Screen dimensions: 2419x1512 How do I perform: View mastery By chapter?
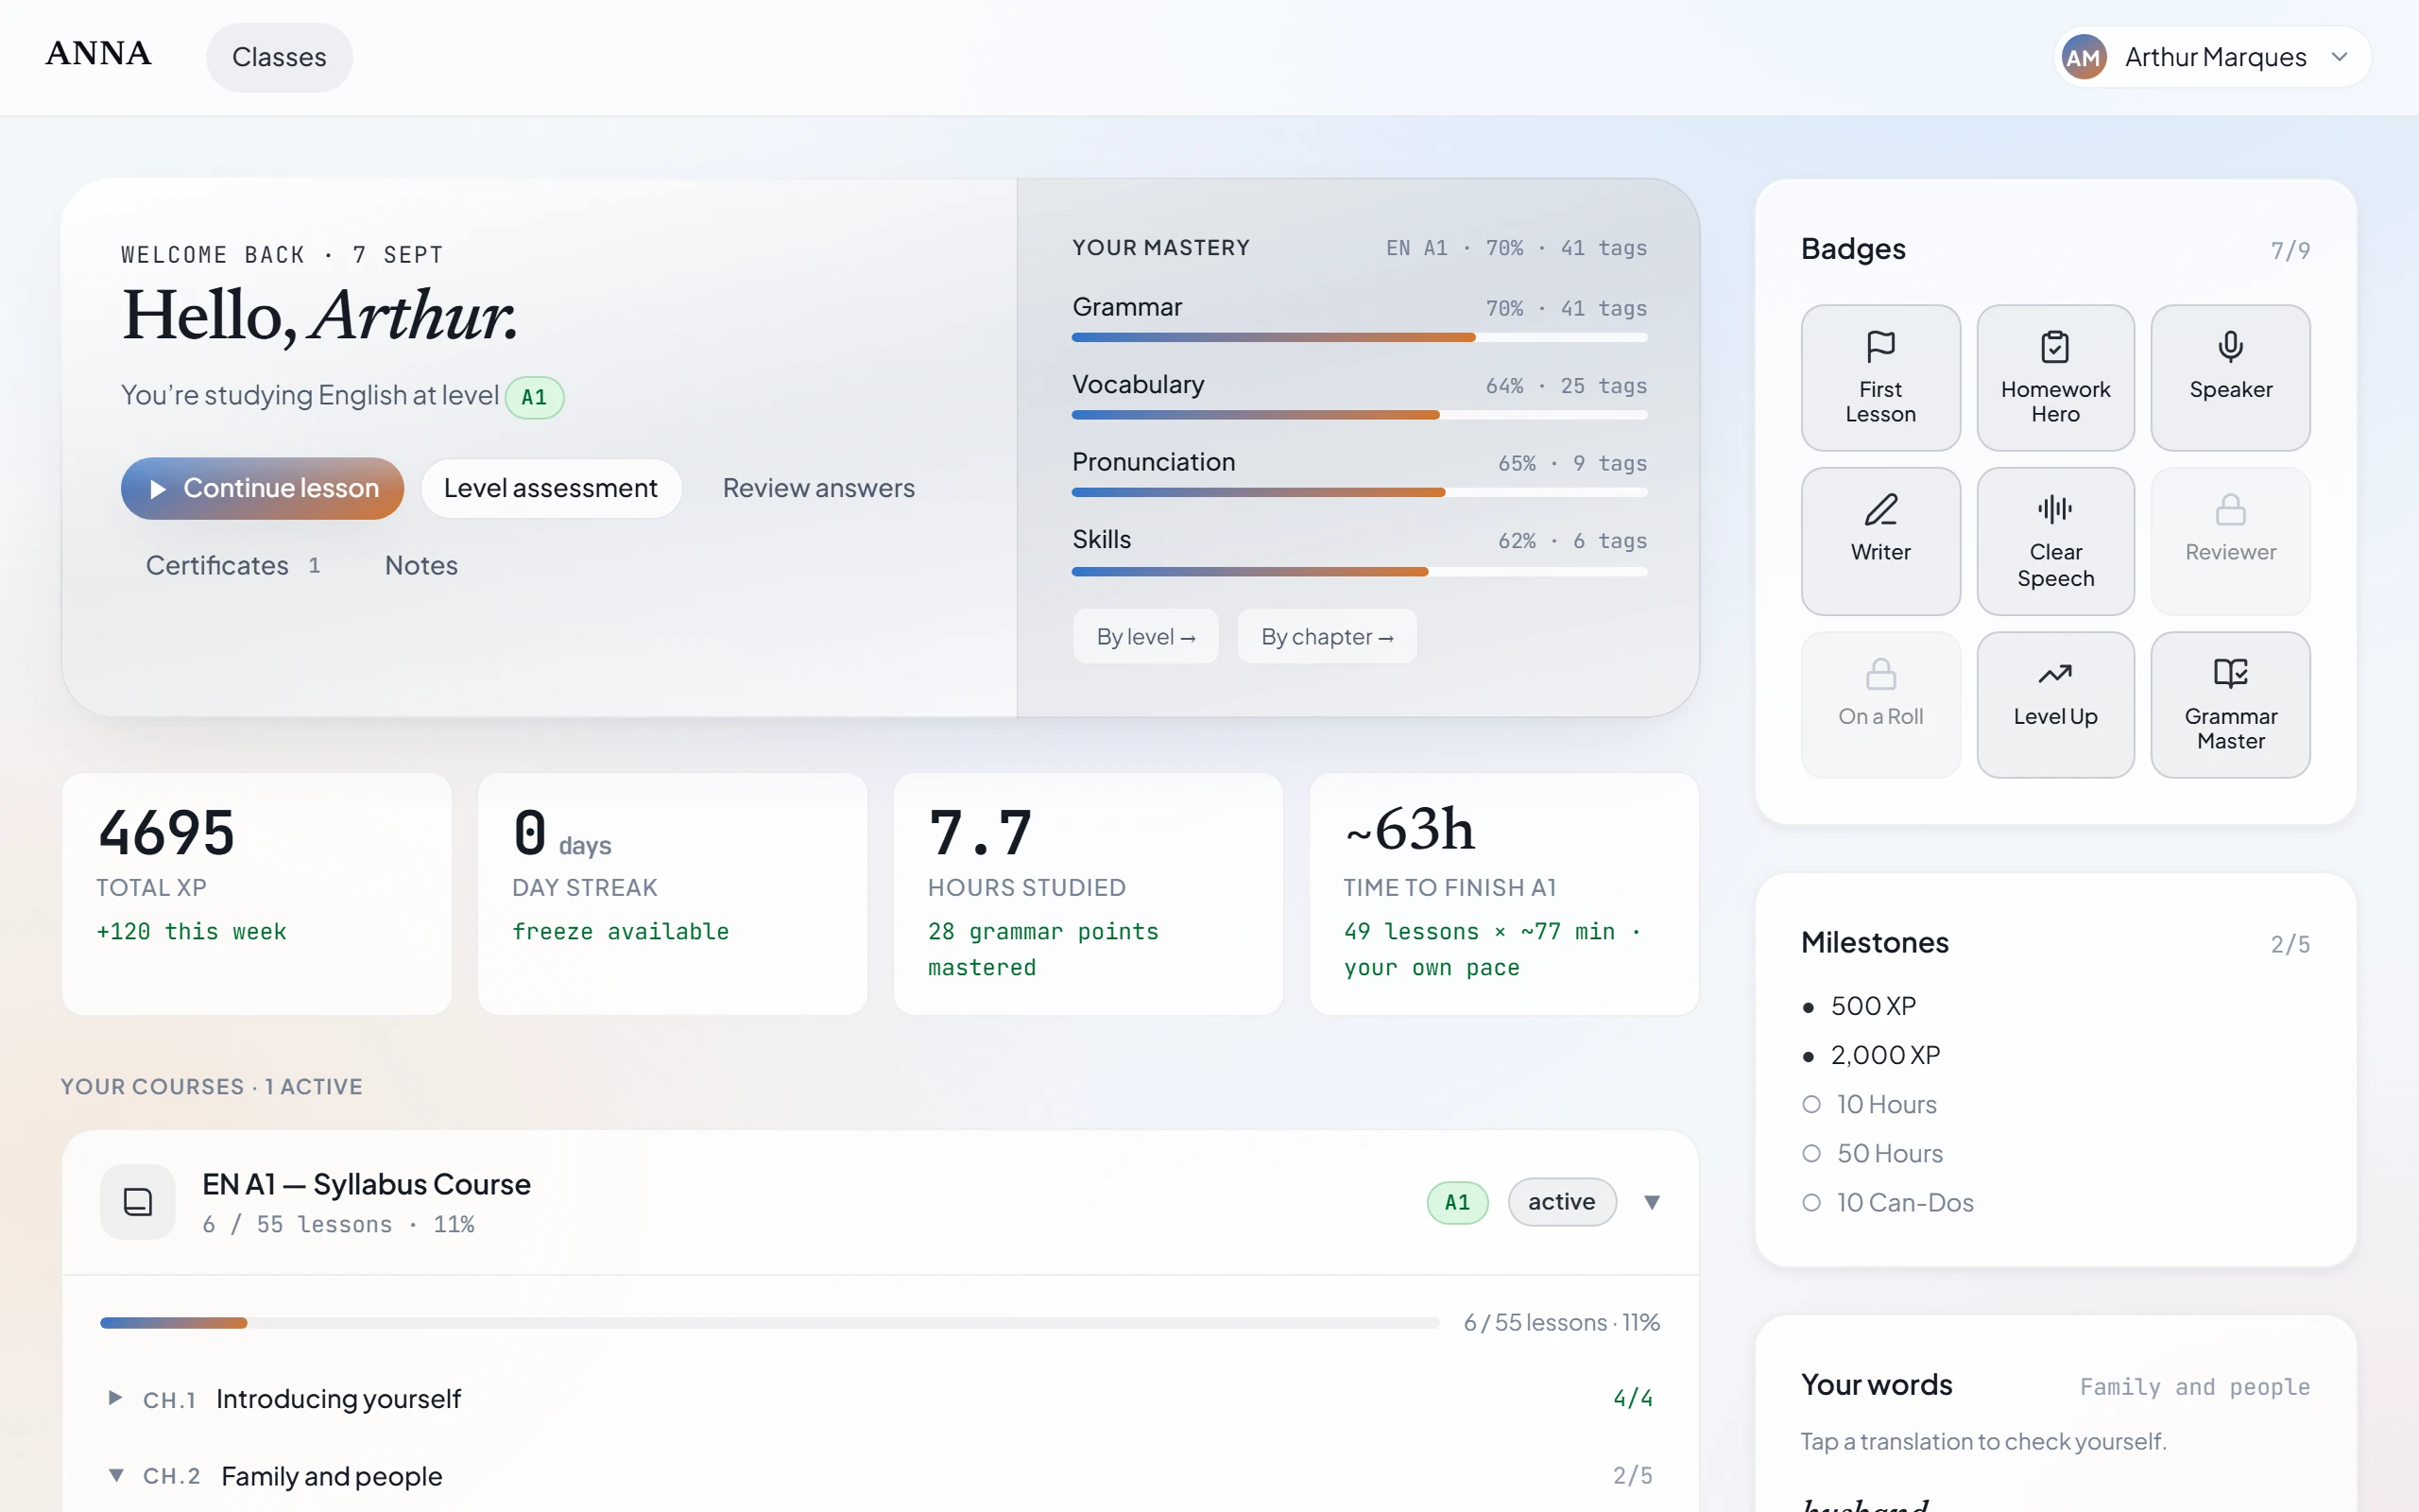coord(1327,636)
